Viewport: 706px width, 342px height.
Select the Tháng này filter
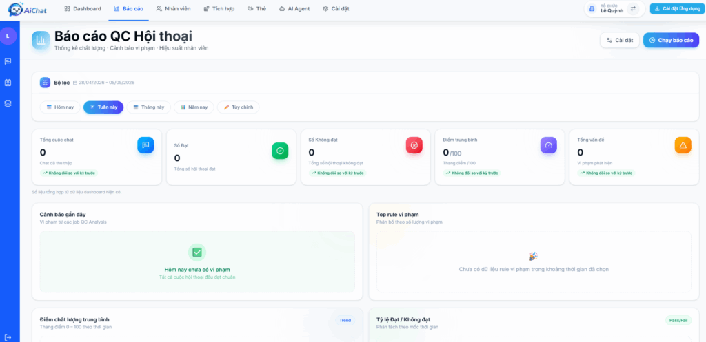click(x=149, y=107)
